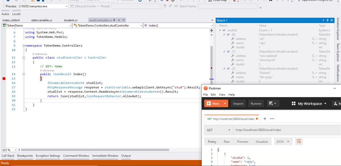The image size is (341, 166).
Task: Collapse the [2] node in Watch 1
Action: (224, 69)
